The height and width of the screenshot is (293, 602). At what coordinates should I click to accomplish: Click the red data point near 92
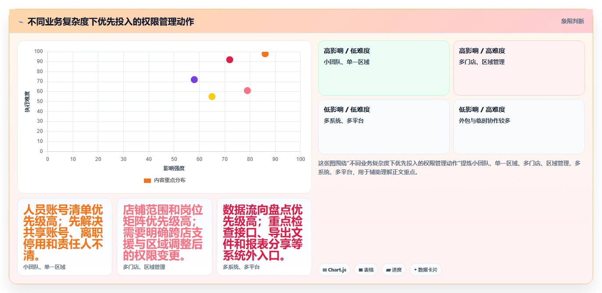[229, 60]
